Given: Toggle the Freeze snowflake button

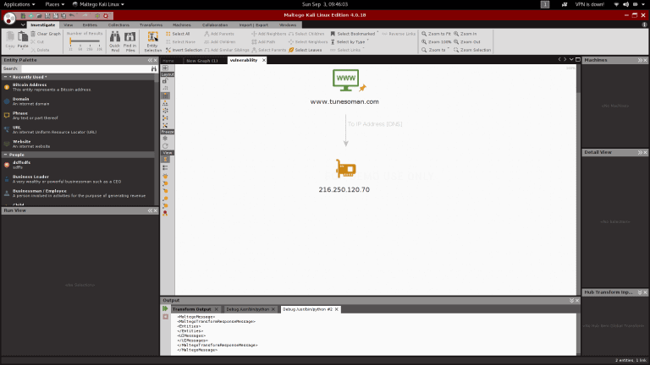Looking at the screenshot, I should click(x=165, y=139).
